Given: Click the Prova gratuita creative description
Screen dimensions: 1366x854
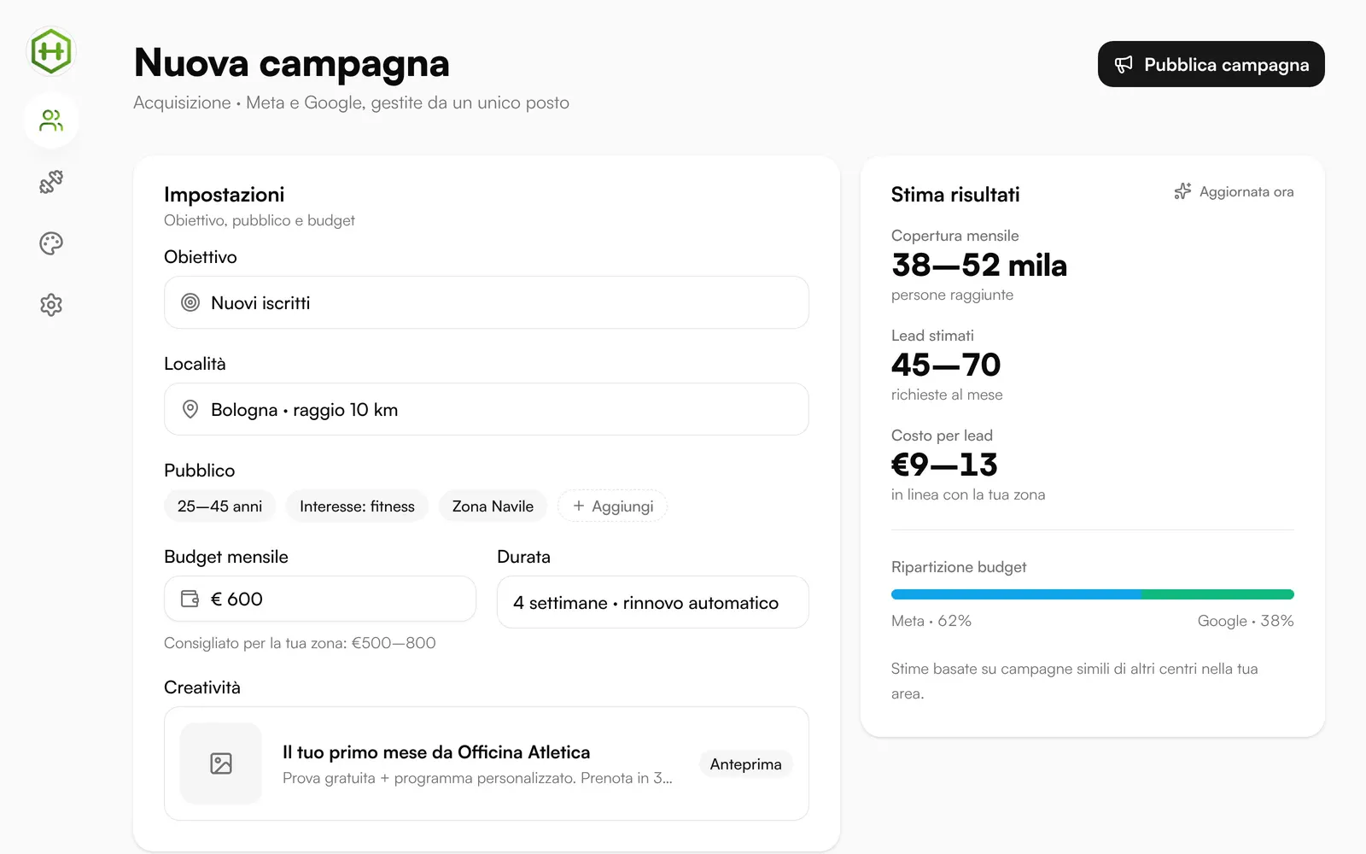Looking at the screenshot, I should click(477, 778).
